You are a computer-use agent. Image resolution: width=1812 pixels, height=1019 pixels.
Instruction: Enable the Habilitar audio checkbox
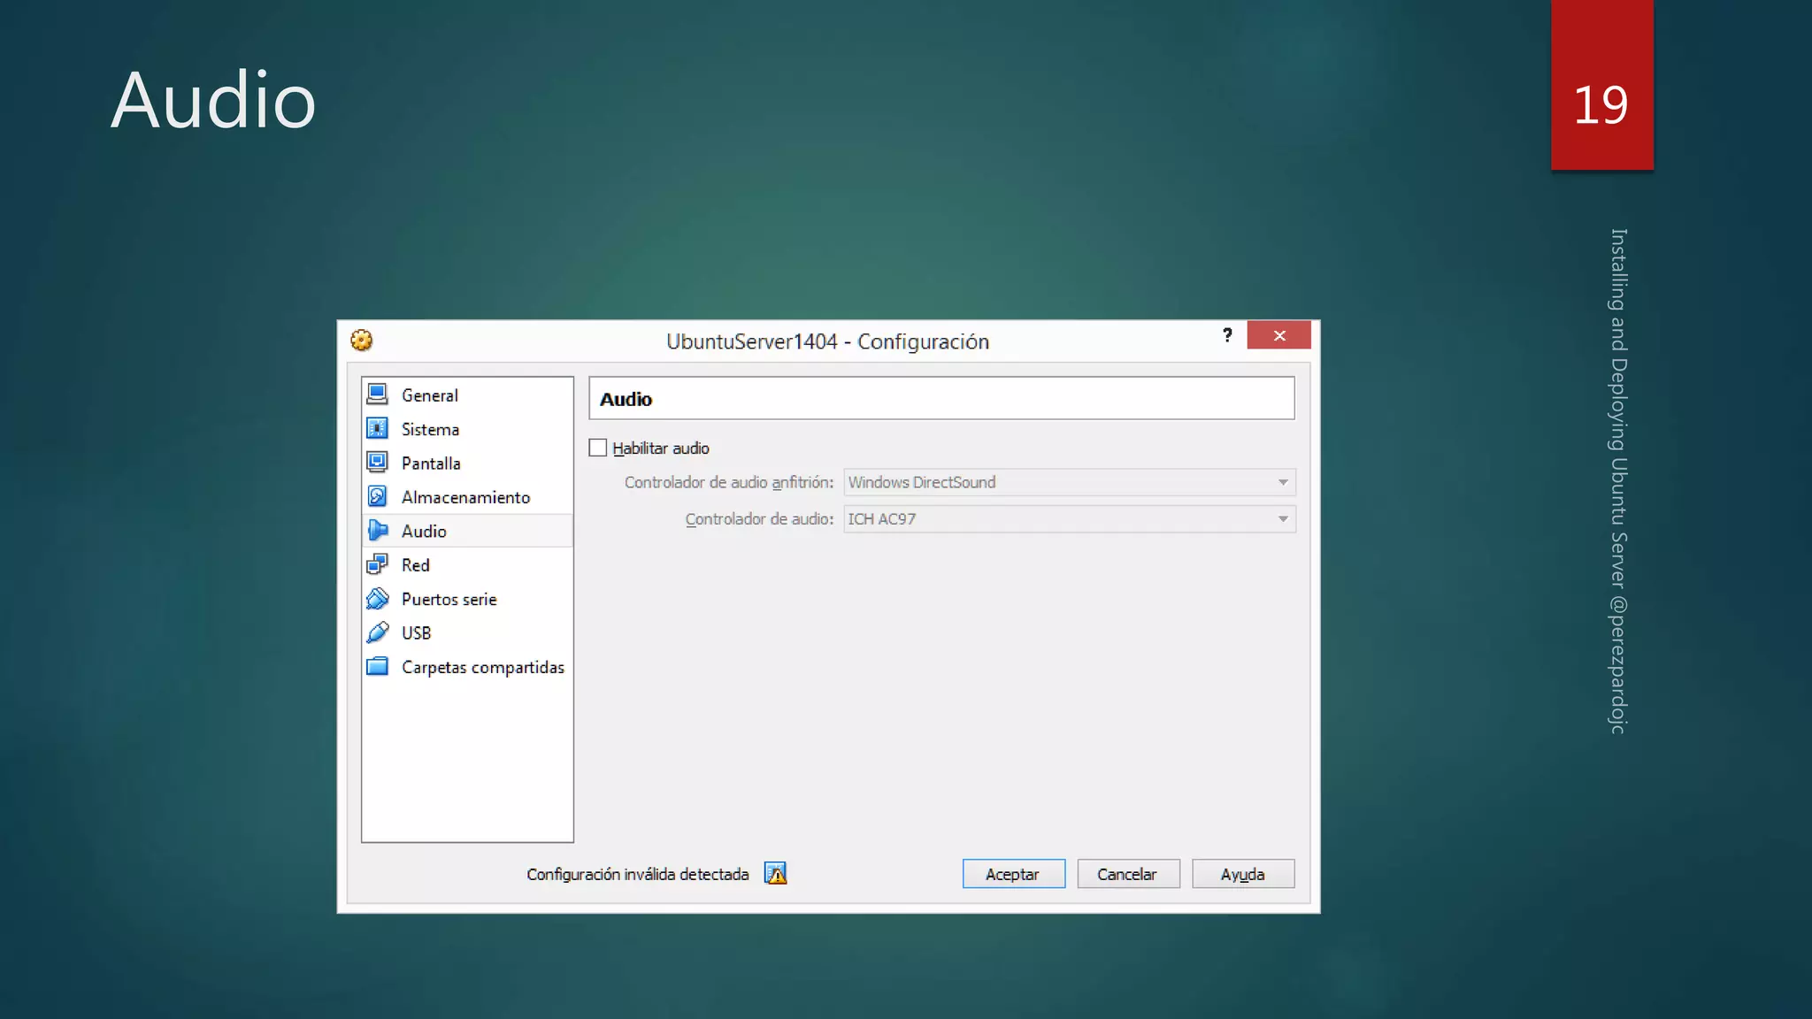(598, 448)
